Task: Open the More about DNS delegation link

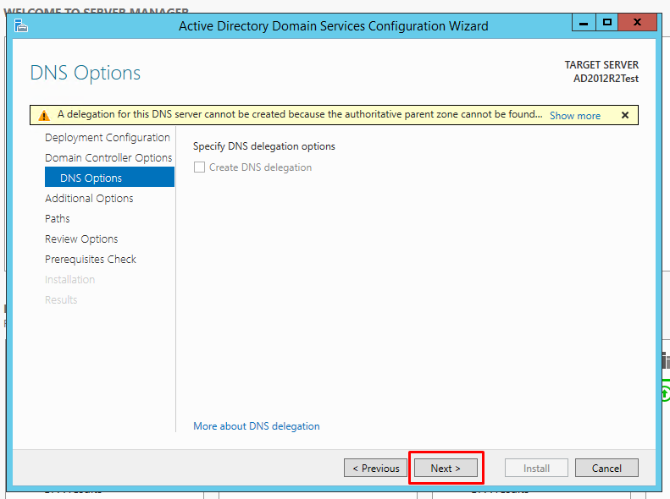Action: 257,426
